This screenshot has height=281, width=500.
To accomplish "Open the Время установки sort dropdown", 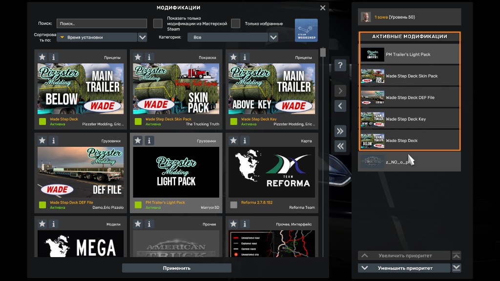I will 97,37.
